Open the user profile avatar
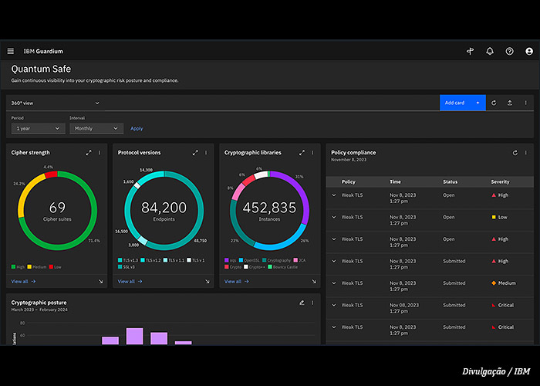 [529, 52]
